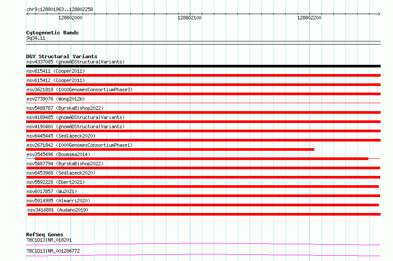The image size is (393, 261).
Task: Open variant nsv6453968 (Sedlazeck2020) label
Action: 61,173
